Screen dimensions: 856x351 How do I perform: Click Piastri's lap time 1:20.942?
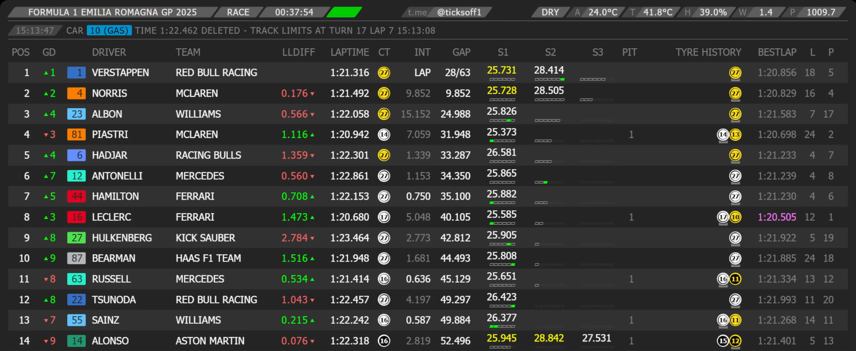[x=350, y=135]
